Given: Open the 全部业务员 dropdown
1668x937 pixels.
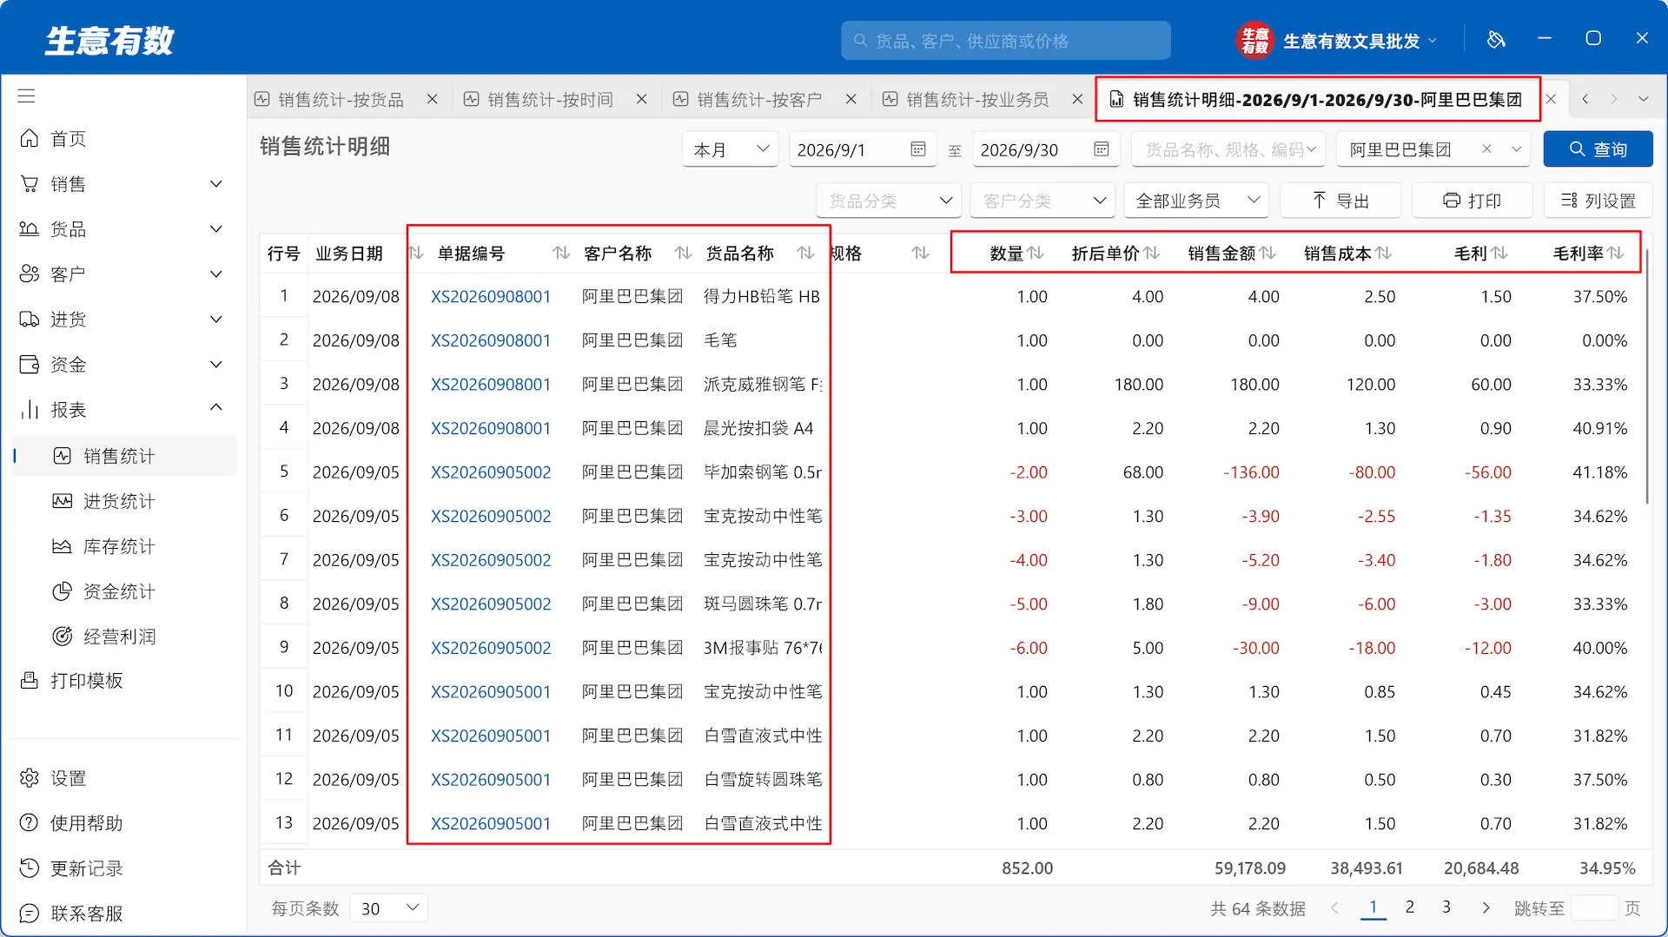Looking at the screenshot, I should pos(1196,201).
